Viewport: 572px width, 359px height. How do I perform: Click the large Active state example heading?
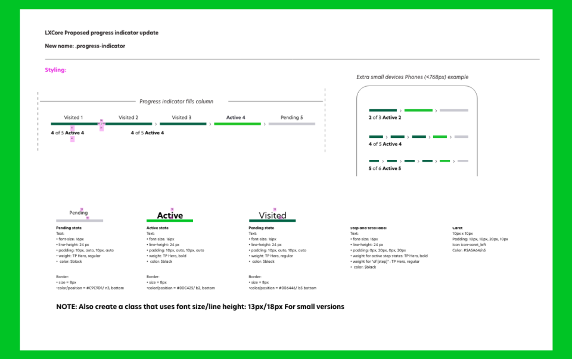[170, 215]
